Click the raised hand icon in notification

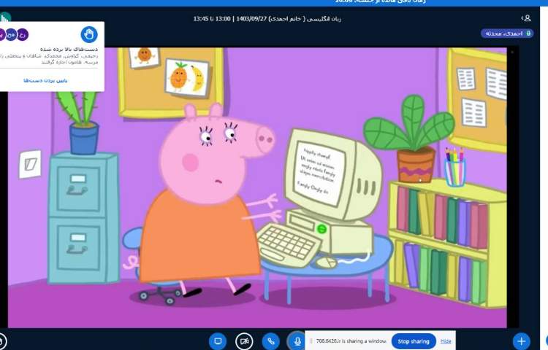[89, 34]
